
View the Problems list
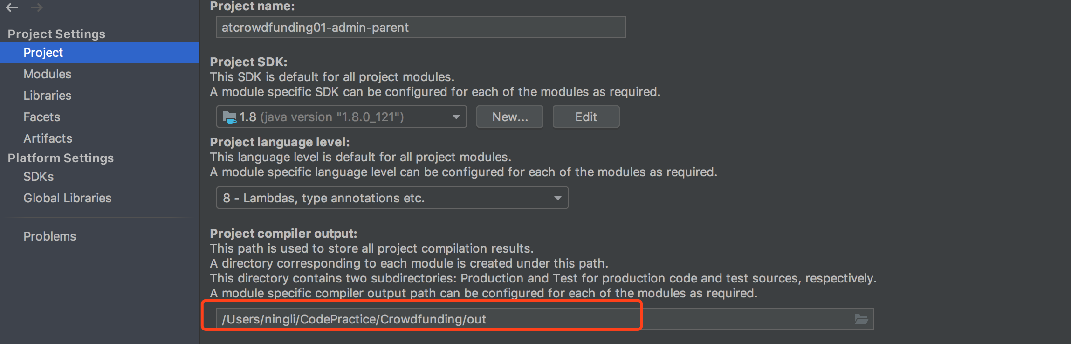coord(50,236)
